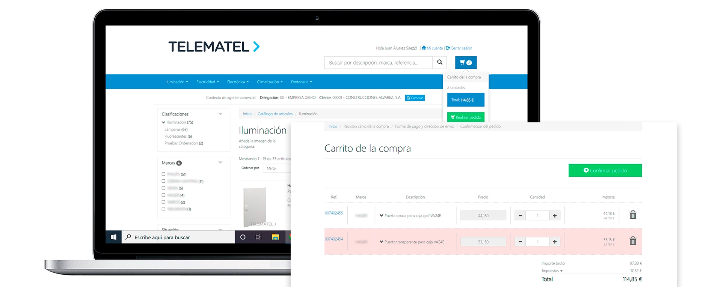Click the product thumbnail image in catalog
721x287 pixels.
pos(255,206)
